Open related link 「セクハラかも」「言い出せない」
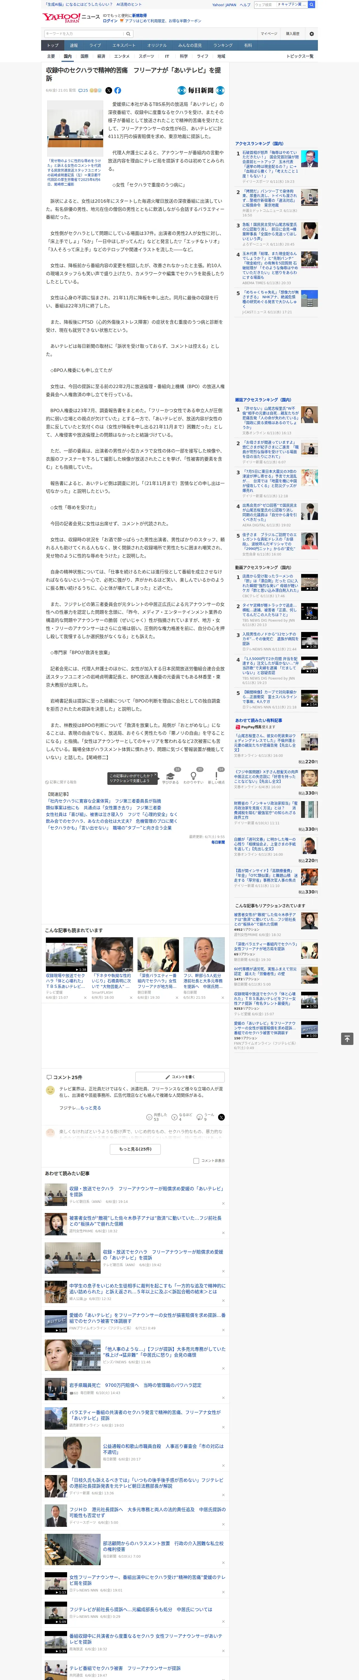Viewport: 359px width, 1680px height. click(x=109, y=828)
